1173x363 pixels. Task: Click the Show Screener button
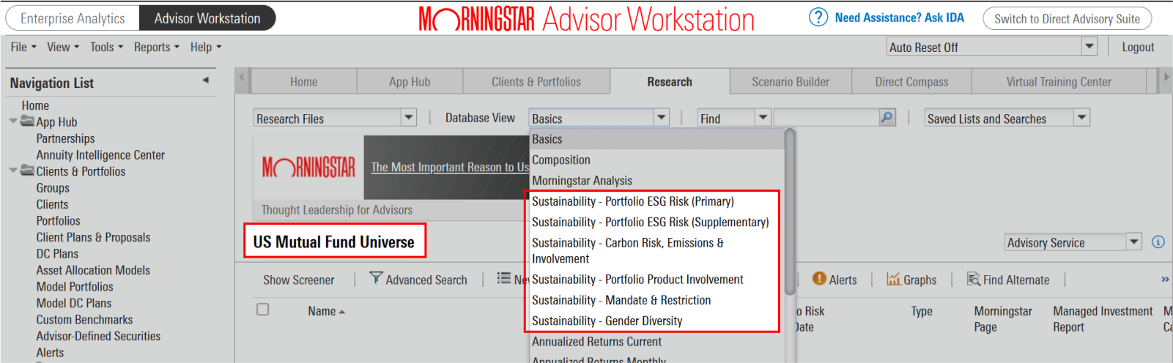(x=298, y=280)
